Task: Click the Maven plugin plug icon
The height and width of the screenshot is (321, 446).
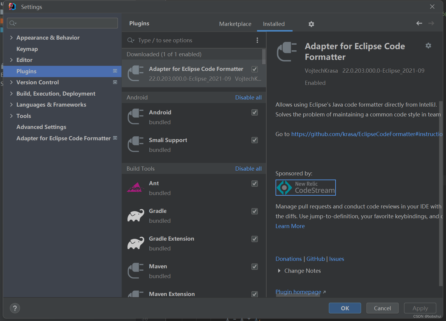Action: (136, 271)
